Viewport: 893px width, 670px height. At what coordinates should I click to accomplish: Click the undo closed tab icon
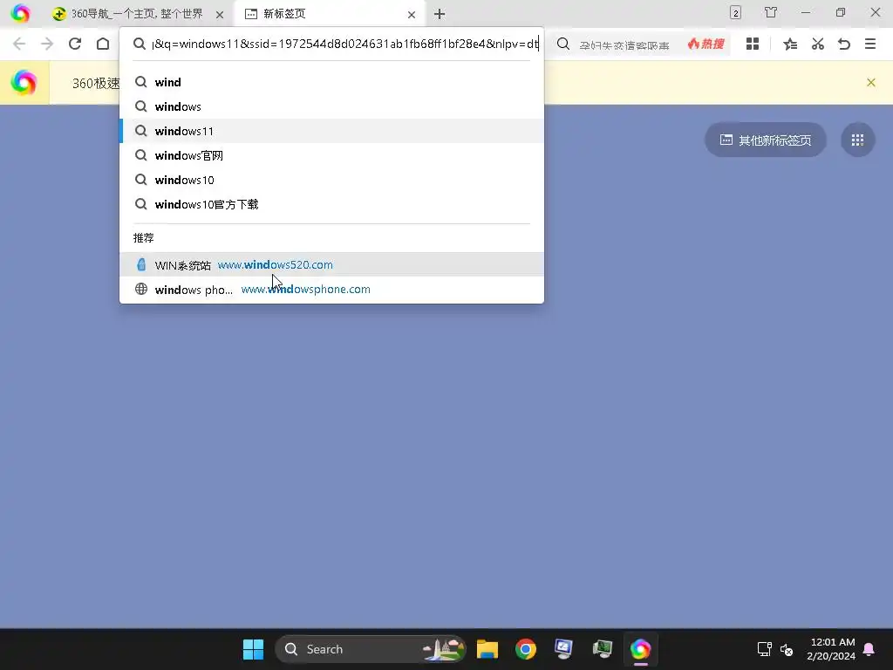coord(844,44)
